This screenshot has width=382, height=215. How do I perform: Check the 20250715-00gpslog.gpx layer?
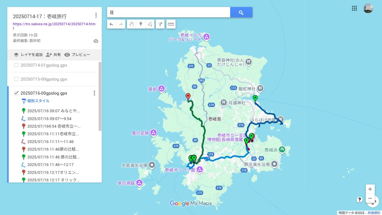coord(16,79)
